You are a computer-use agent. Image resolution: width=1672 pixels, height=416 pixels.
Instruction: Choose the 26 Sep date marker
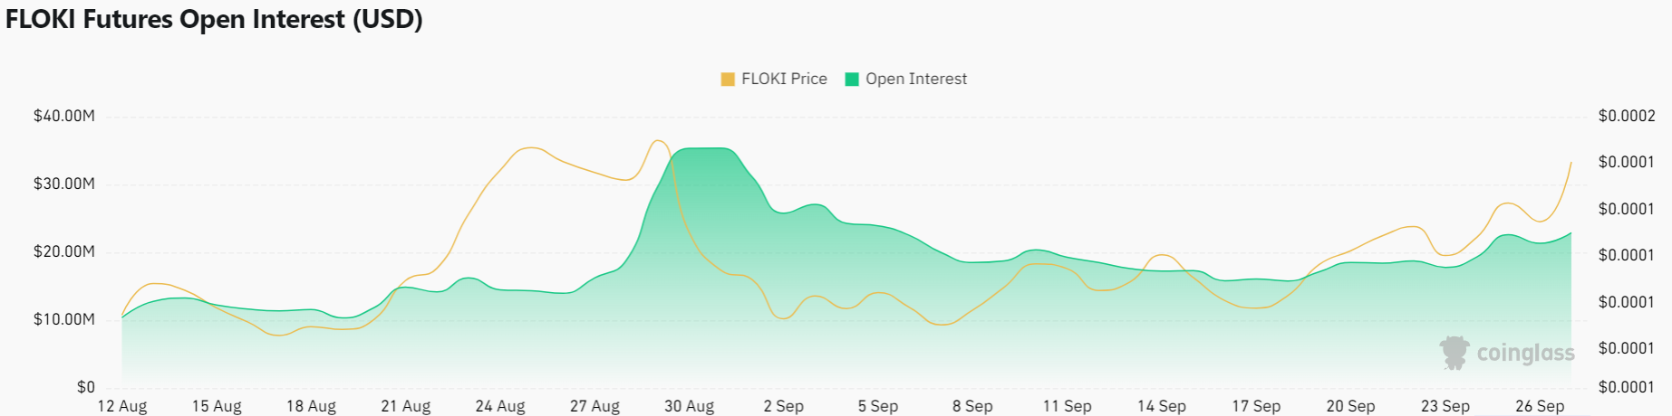click(1539, 406)
